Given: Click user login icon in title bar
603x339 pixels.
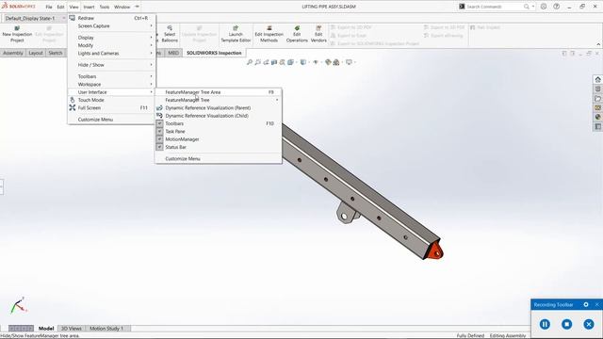Looking at the screenshot, I should (x=544, y=7).
